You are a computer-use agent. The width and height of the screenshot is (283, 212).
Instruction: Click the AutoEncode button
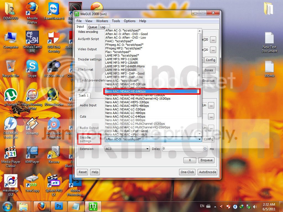(208, 172)
